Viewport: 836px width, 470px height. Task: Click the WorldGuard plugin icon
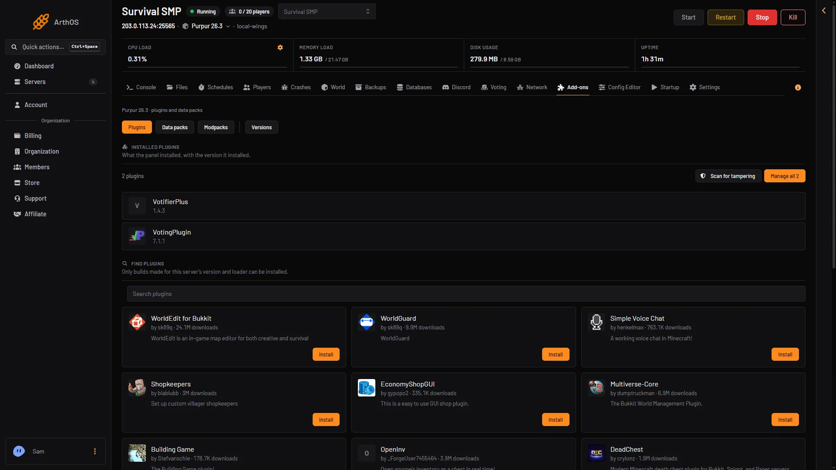tap(367, 322)
